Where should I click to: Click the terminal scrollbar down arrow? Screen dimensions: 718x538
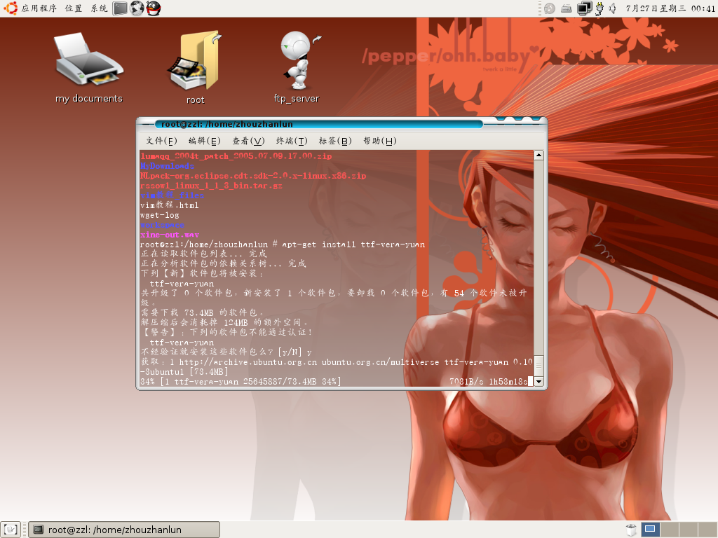tap(539, 382)
